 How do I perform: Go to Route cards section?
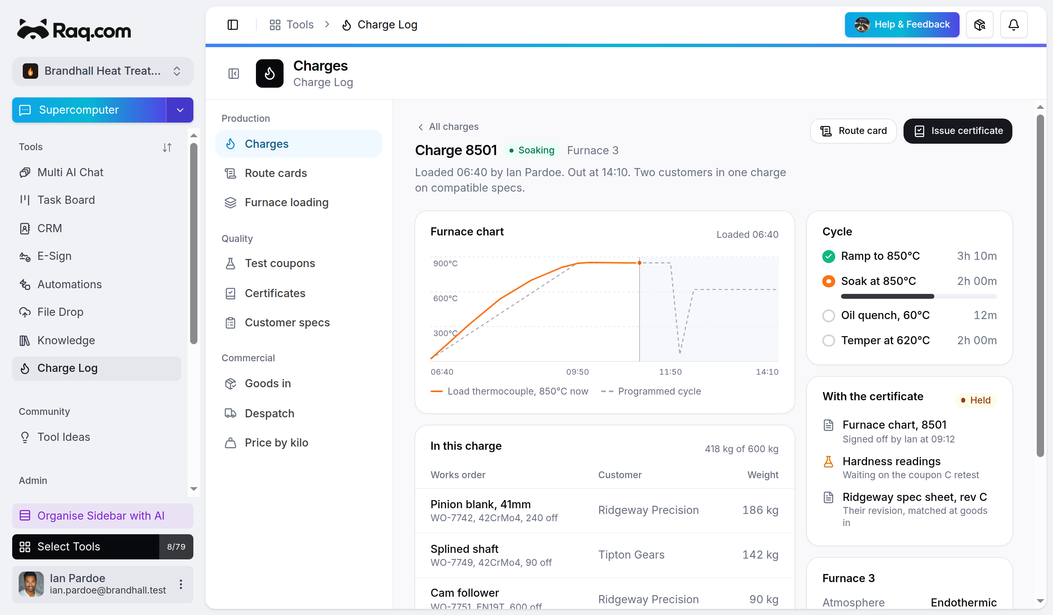299,173
